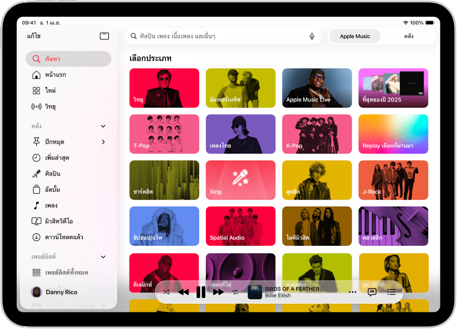
Task: Open the Sing category tile
Action: (241, 180)
